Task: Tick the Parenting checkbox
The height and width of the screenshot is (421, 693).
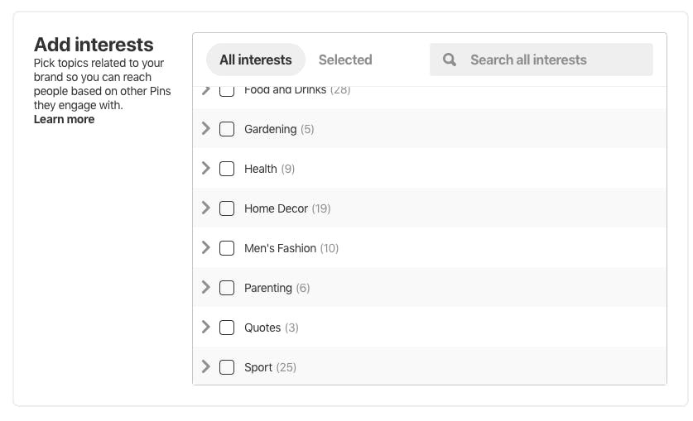Action: pos(227,288)
